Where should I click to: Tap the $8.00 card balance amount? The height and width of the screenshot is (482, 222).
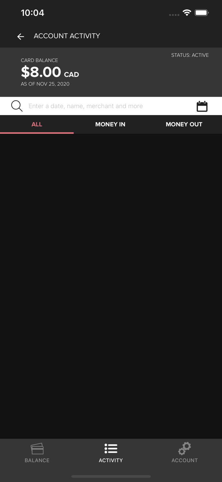point(41,72)
